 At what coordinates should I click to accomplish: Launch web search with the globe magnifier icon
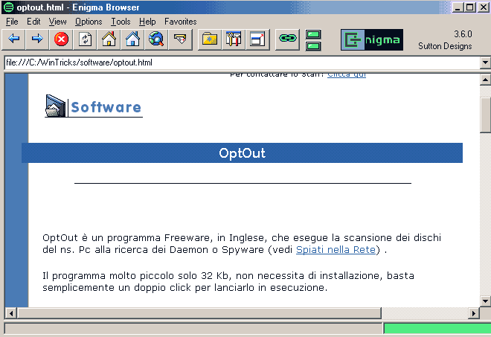[x=156, y=39]
